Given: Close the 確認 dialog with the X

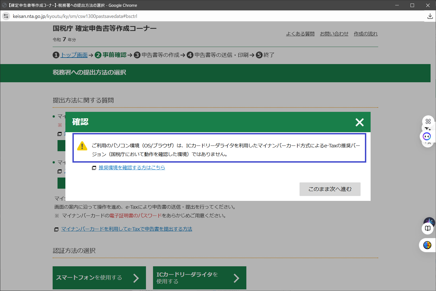Looking at the screenshot, I should pos(359,122).
